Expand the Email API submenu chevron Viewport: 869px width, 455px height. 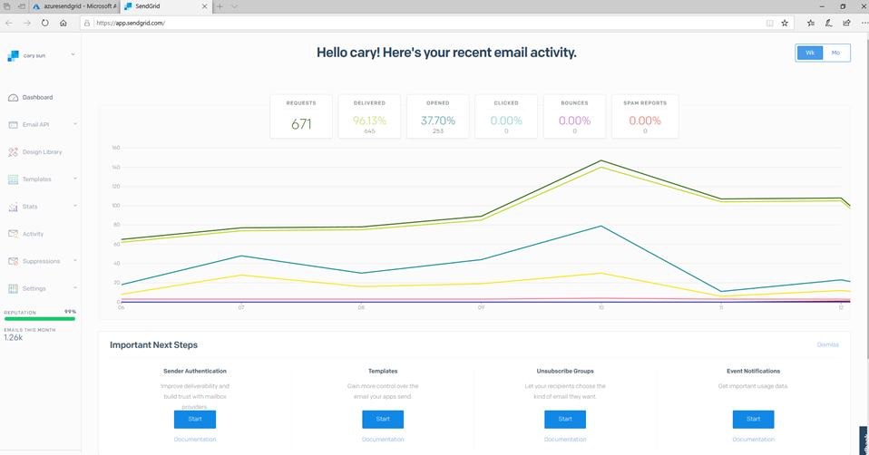pyautogui.click(x=75, y=124)
